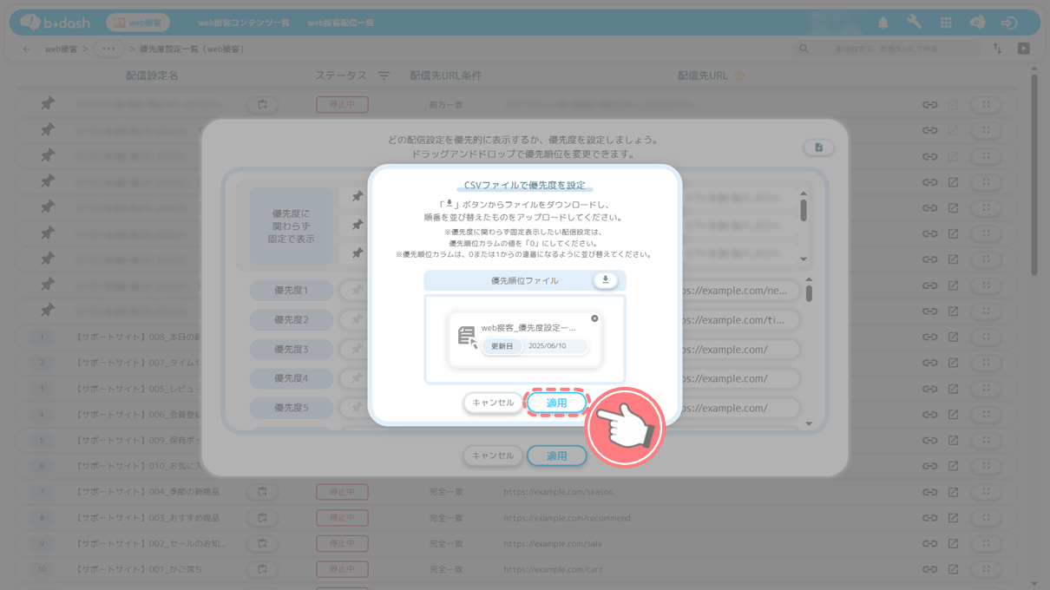Click 適用 in the background priority dialog
This screenshot has height=590, width=1050.
pyautogui.click(x=556, y=456)
